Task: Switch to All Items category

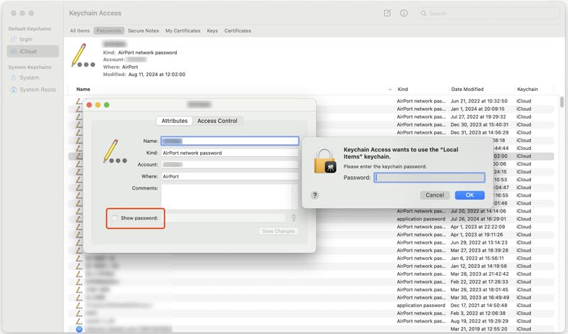Action: [x=80, y=31]
